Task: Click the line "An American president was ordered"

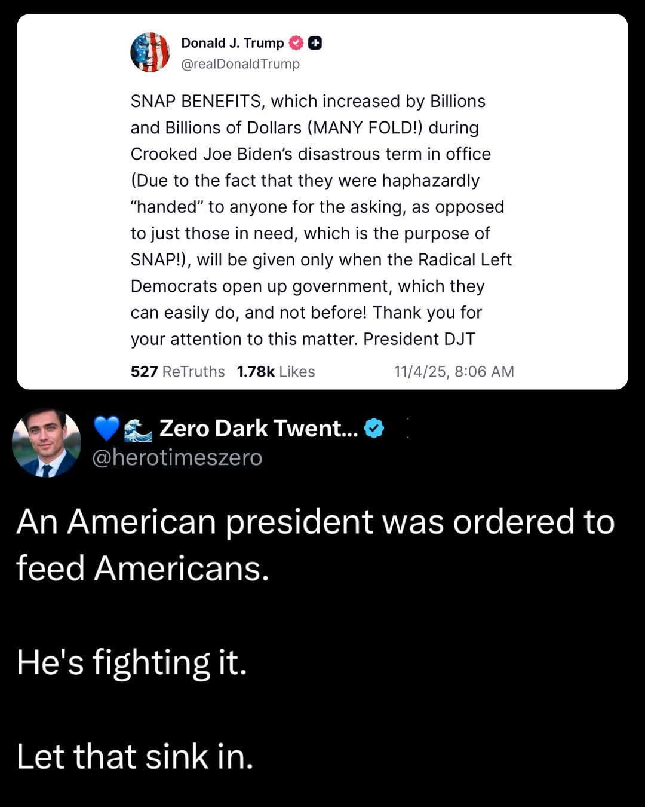Action: point(315,521)
